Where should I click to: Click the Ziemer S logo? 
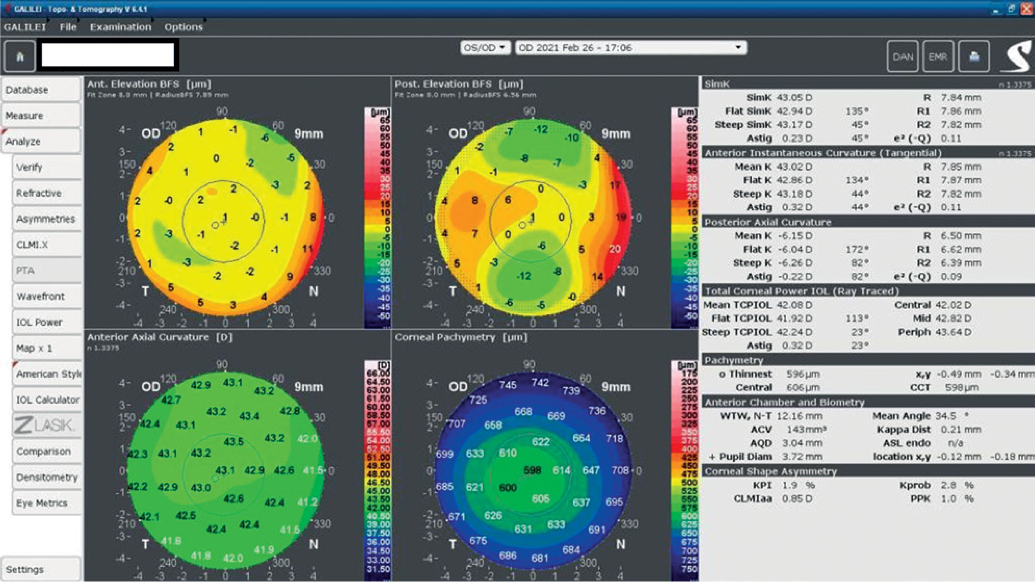point(1018,57)
